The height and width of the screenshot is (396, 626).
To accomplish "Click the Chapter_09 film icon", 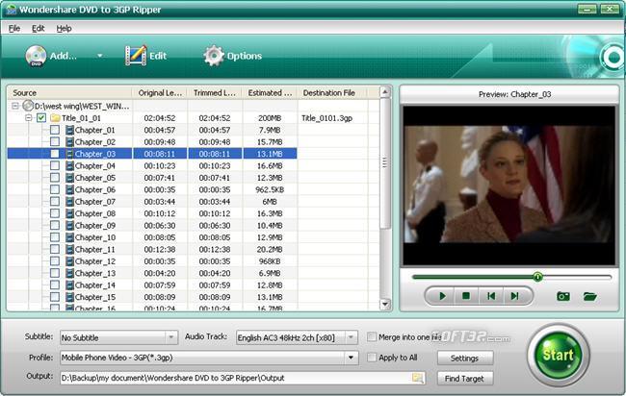I will click(69, 226).
